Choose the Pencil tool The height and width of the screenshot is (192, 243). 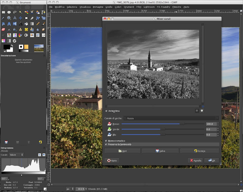coord(38,24)
